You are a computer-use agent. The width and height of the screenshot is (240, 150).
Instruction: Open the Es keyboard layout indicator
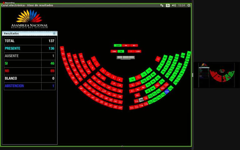tap(168, 5)
